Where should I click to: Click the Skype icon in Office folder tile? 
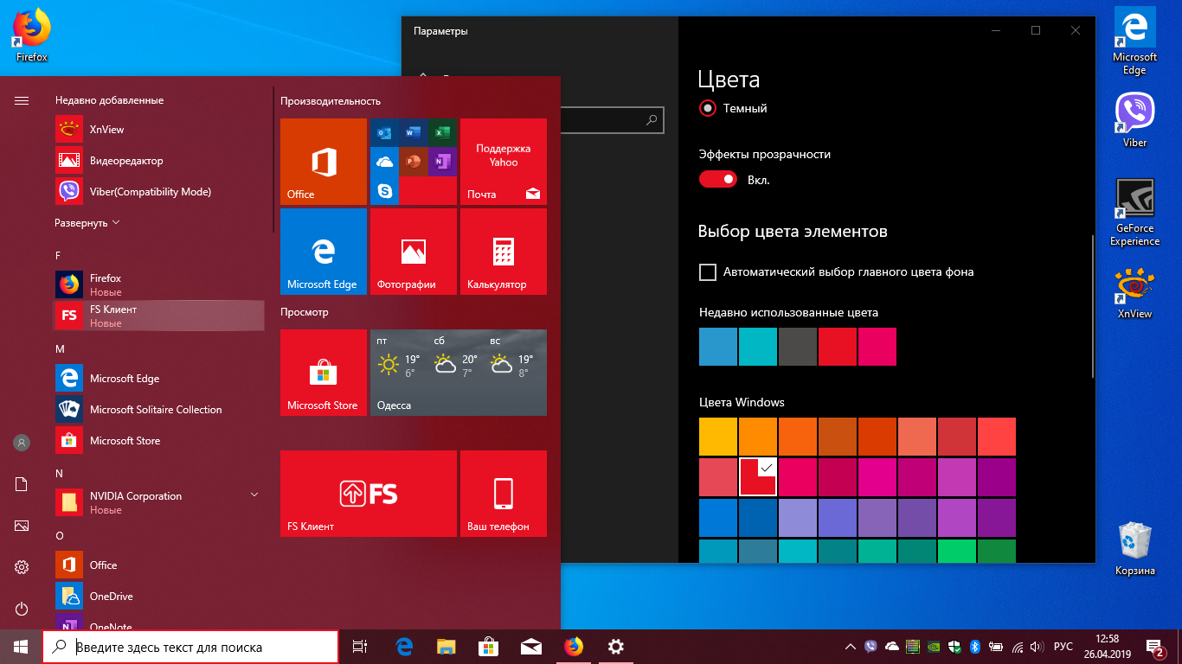(x=384, y=190)
